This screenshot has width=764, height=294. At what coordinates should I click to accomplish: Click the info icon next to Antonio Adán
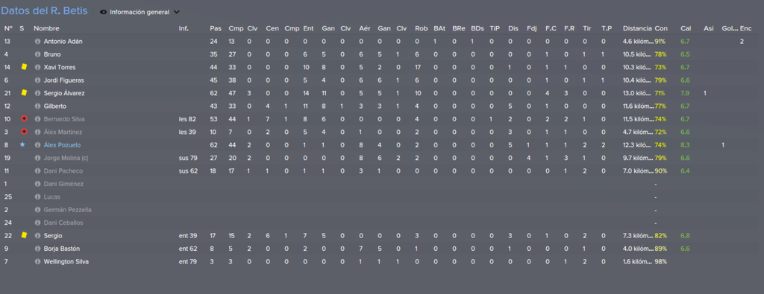click(x=37, y=41)
